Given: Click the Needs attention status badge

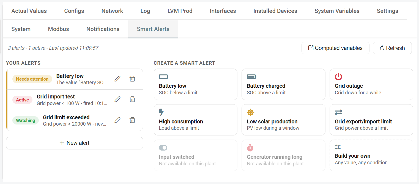Looking at the screenshot, I should [x=32, y=79].
